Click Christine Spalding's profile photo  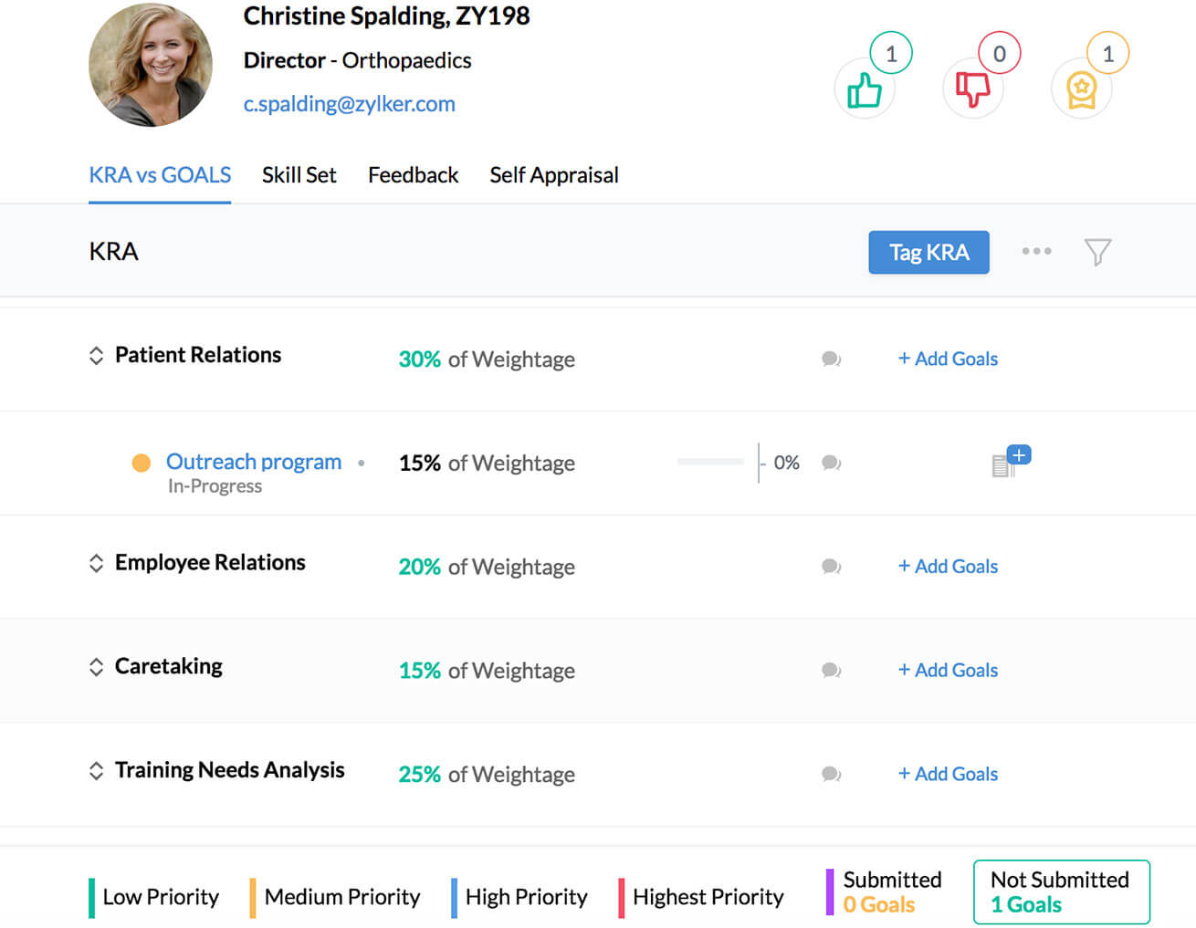(151, 65)
